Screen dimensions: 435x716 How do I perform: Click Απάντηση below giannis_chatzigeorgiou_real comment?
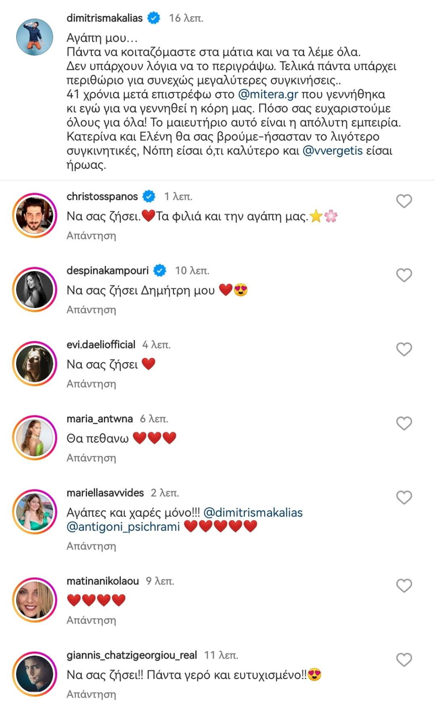91,694
